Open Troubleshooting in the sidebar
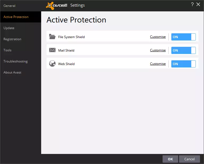 coord(15,61)
